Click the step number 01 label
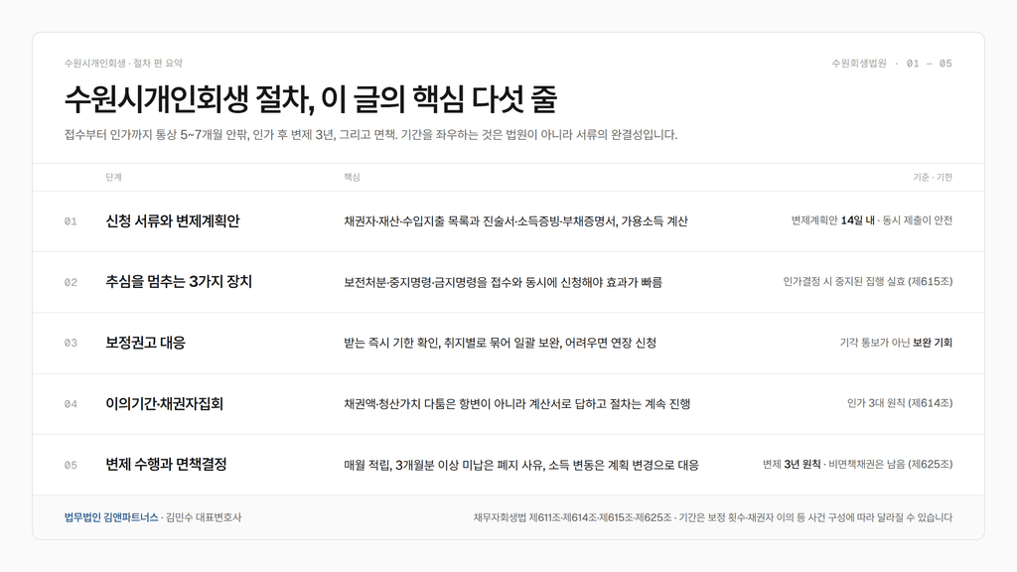This screenshot has width=1017, height=572. 71,221
